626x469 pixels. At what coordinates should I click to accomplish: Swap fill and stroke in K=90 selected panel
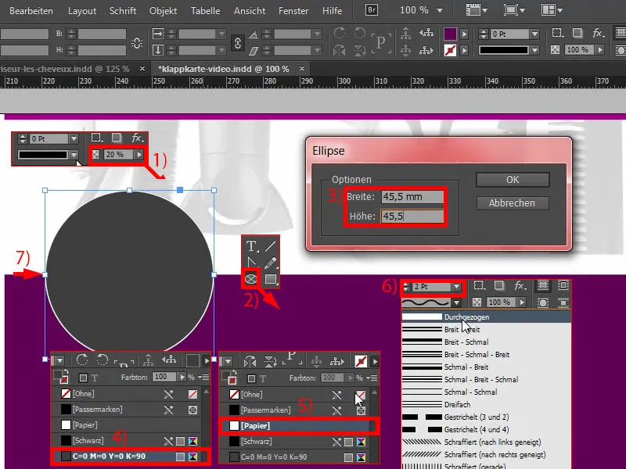(67, 372)
